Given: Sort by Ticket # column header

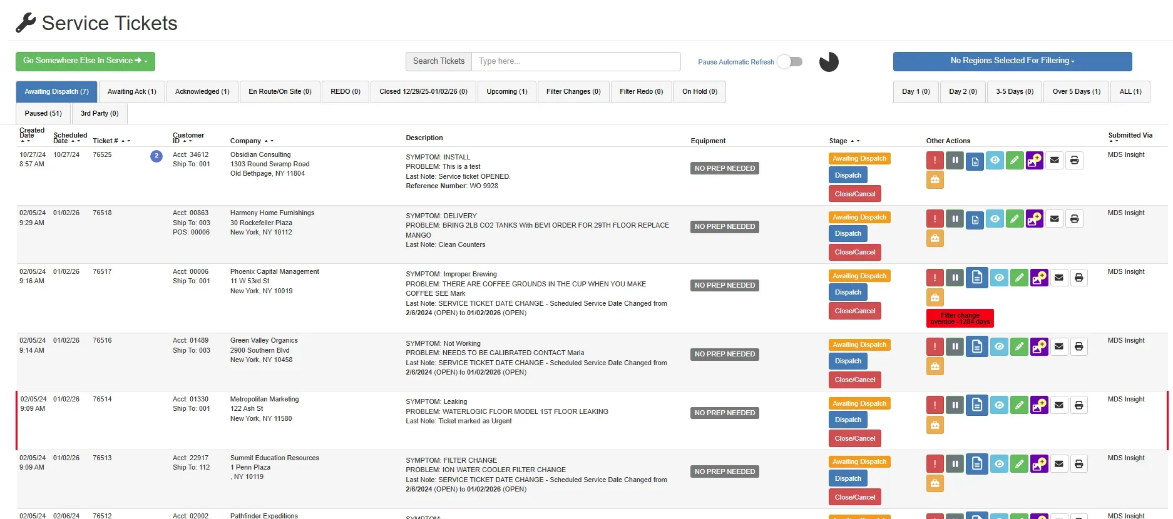Looking at the screenshot, I should coord(111,141).
